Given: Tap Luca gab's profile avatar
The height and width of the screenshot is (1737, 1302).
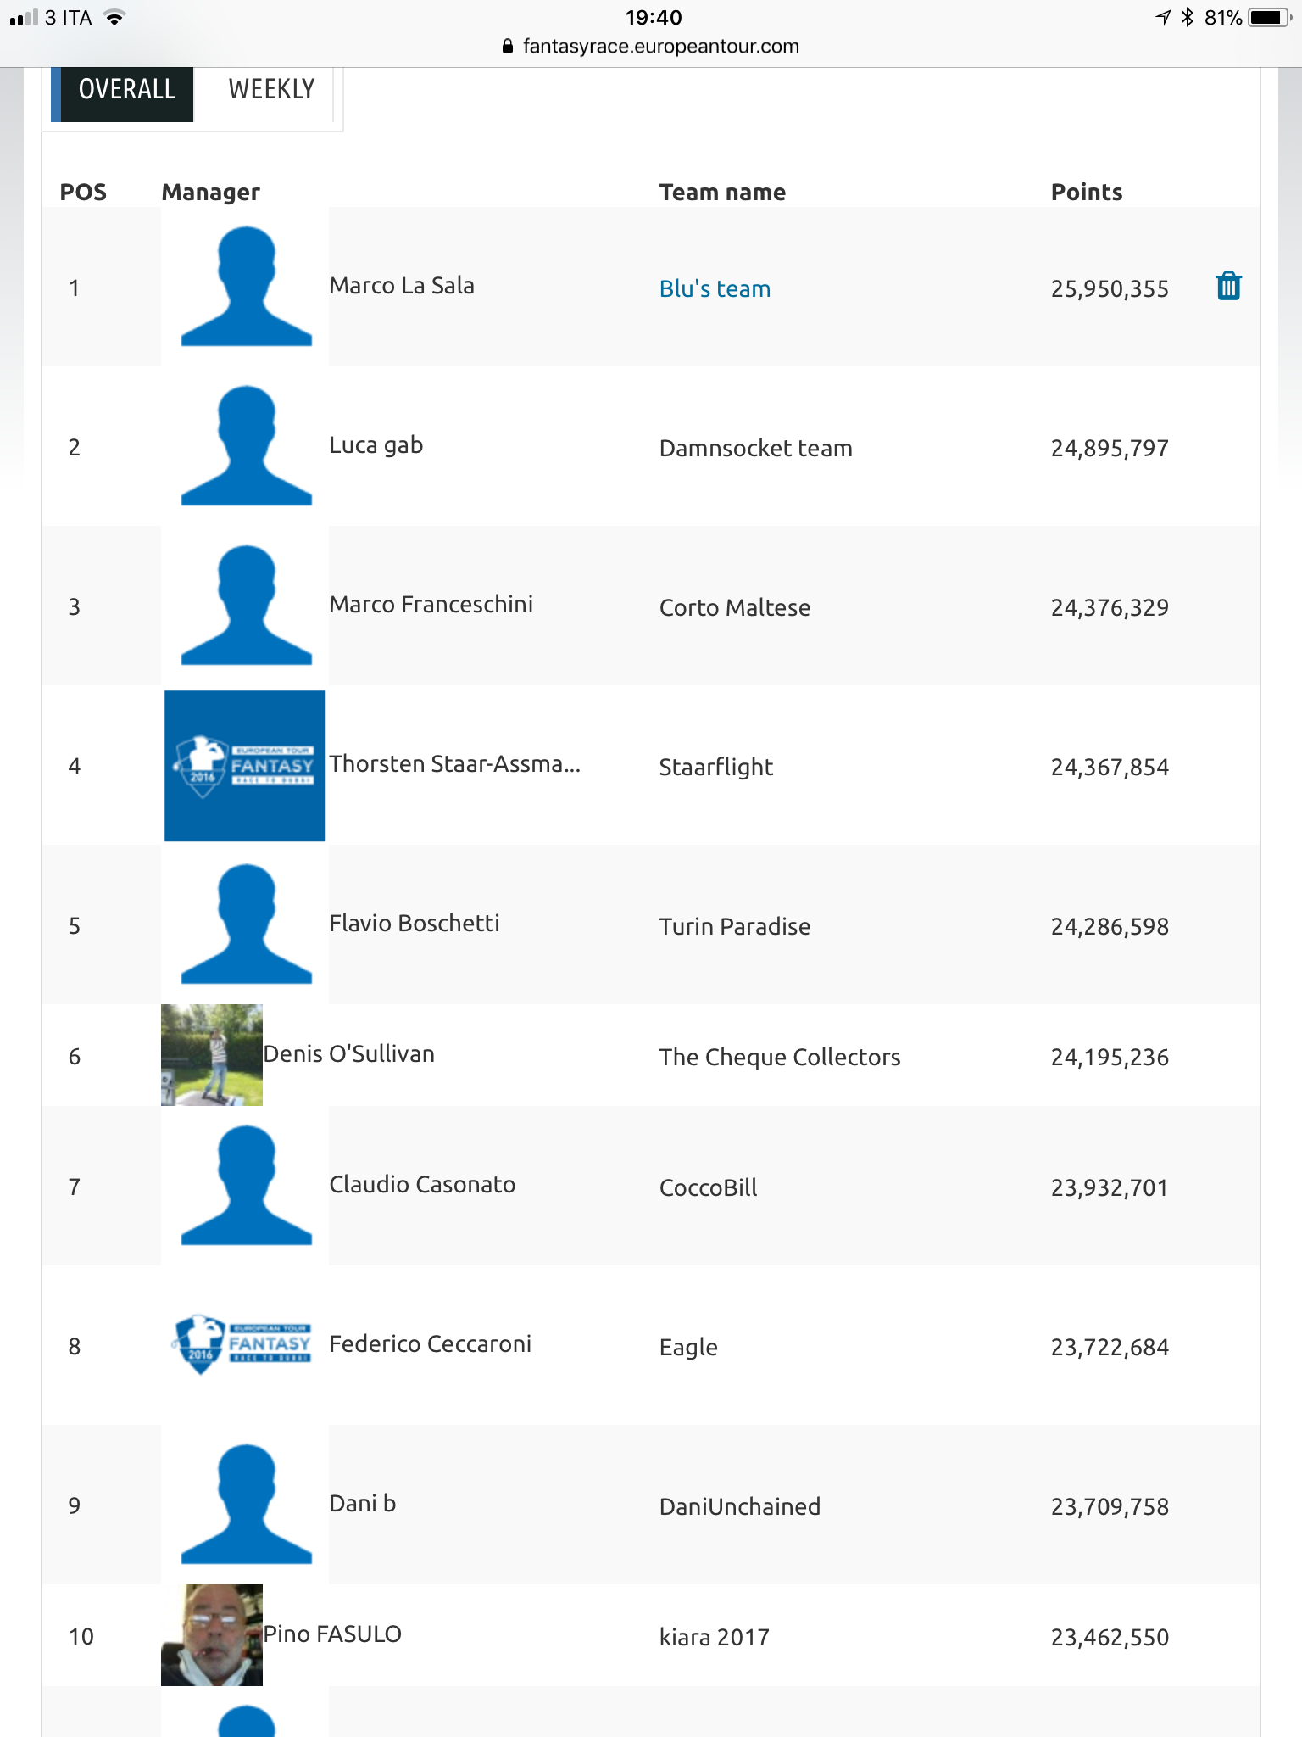Looking at the screenshot, I should click(x=246, y=446).
